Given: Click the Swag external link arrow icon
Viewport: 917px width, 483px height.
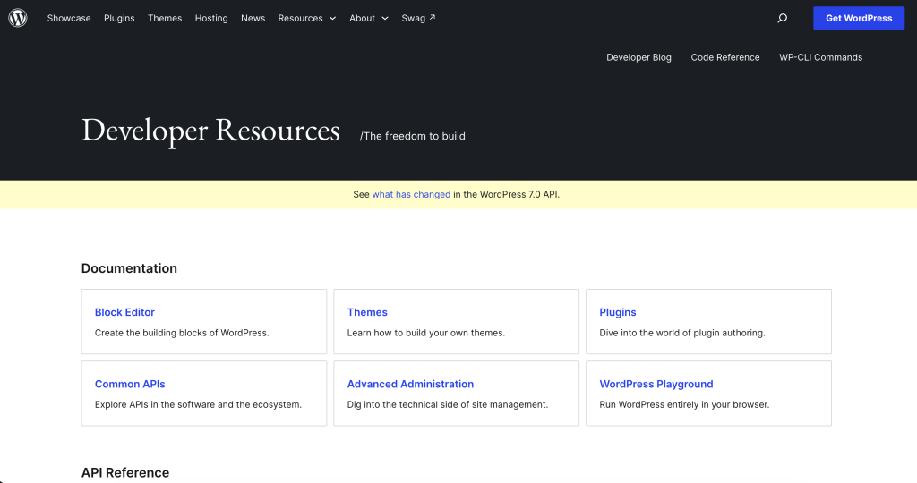Looking at the screenshot, I should point(433,18).
